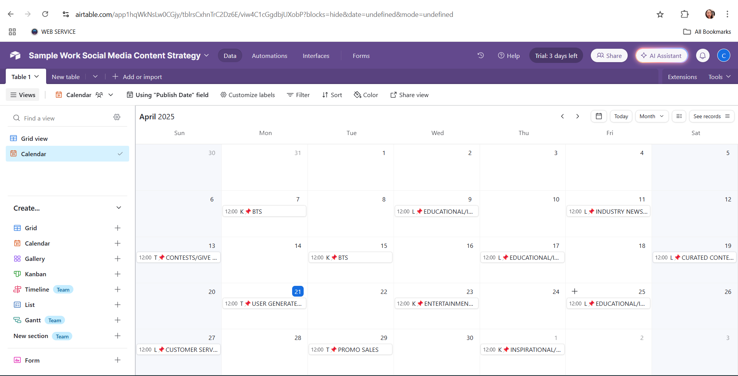Open base history clock icon
Image resolution: width=738 pixels, height=376 pixels.
[480, 56]
